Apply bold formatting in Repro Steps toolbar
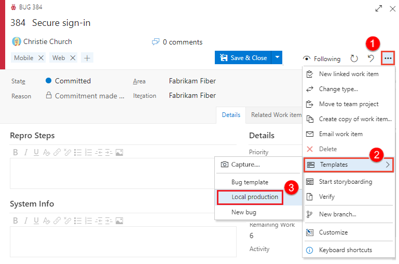The image size is (399, 264). (x=16, y=152)
